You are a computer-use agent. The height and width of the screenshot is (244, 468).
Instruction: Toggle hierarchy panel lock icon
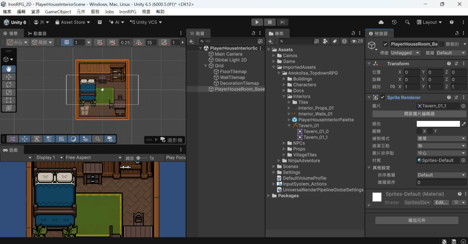(x=253, y=33)
